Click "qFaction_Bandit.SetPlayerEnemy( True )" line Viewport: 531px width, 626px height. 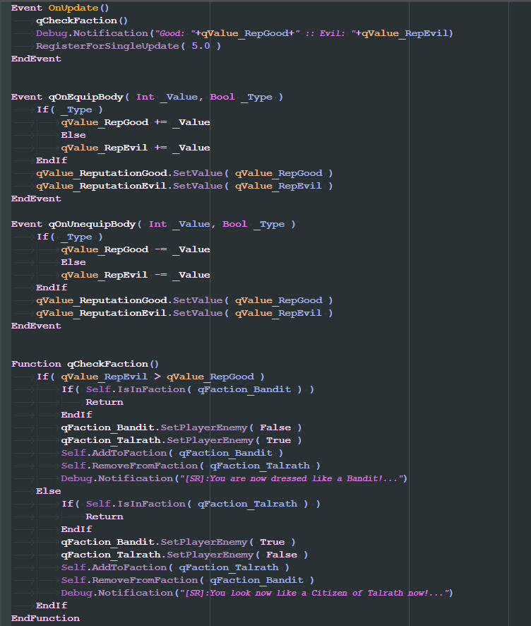pyautogui.click(x=179, y=542)
